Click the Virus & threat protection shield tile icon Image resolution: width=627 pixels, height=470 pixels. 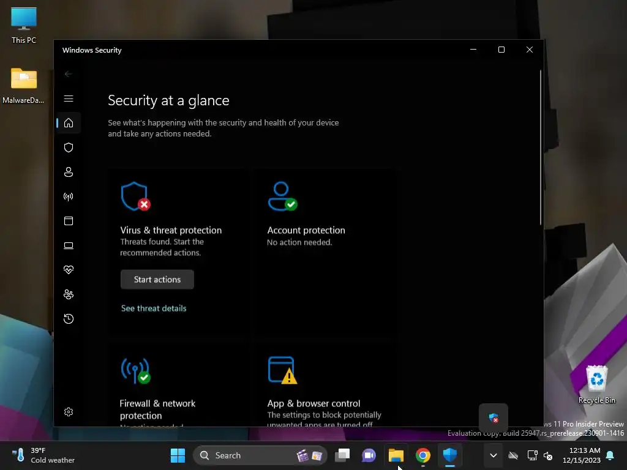click(x=135, y=196)
